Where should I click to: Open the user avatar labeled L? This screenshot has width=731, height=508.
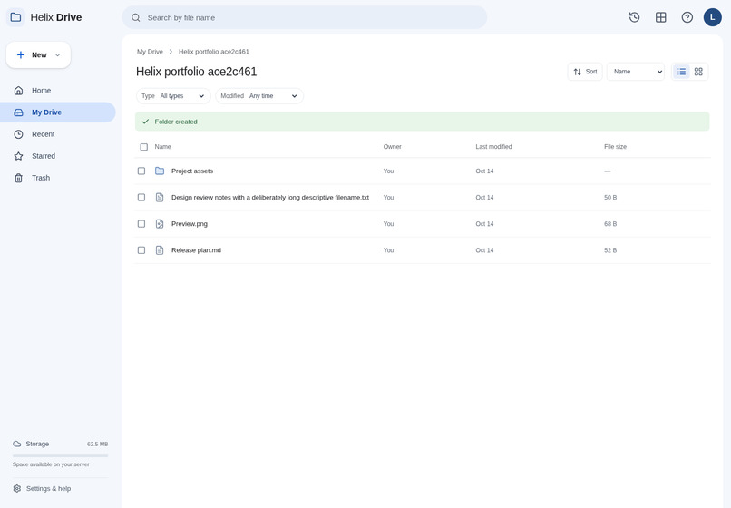coord(712,17)
